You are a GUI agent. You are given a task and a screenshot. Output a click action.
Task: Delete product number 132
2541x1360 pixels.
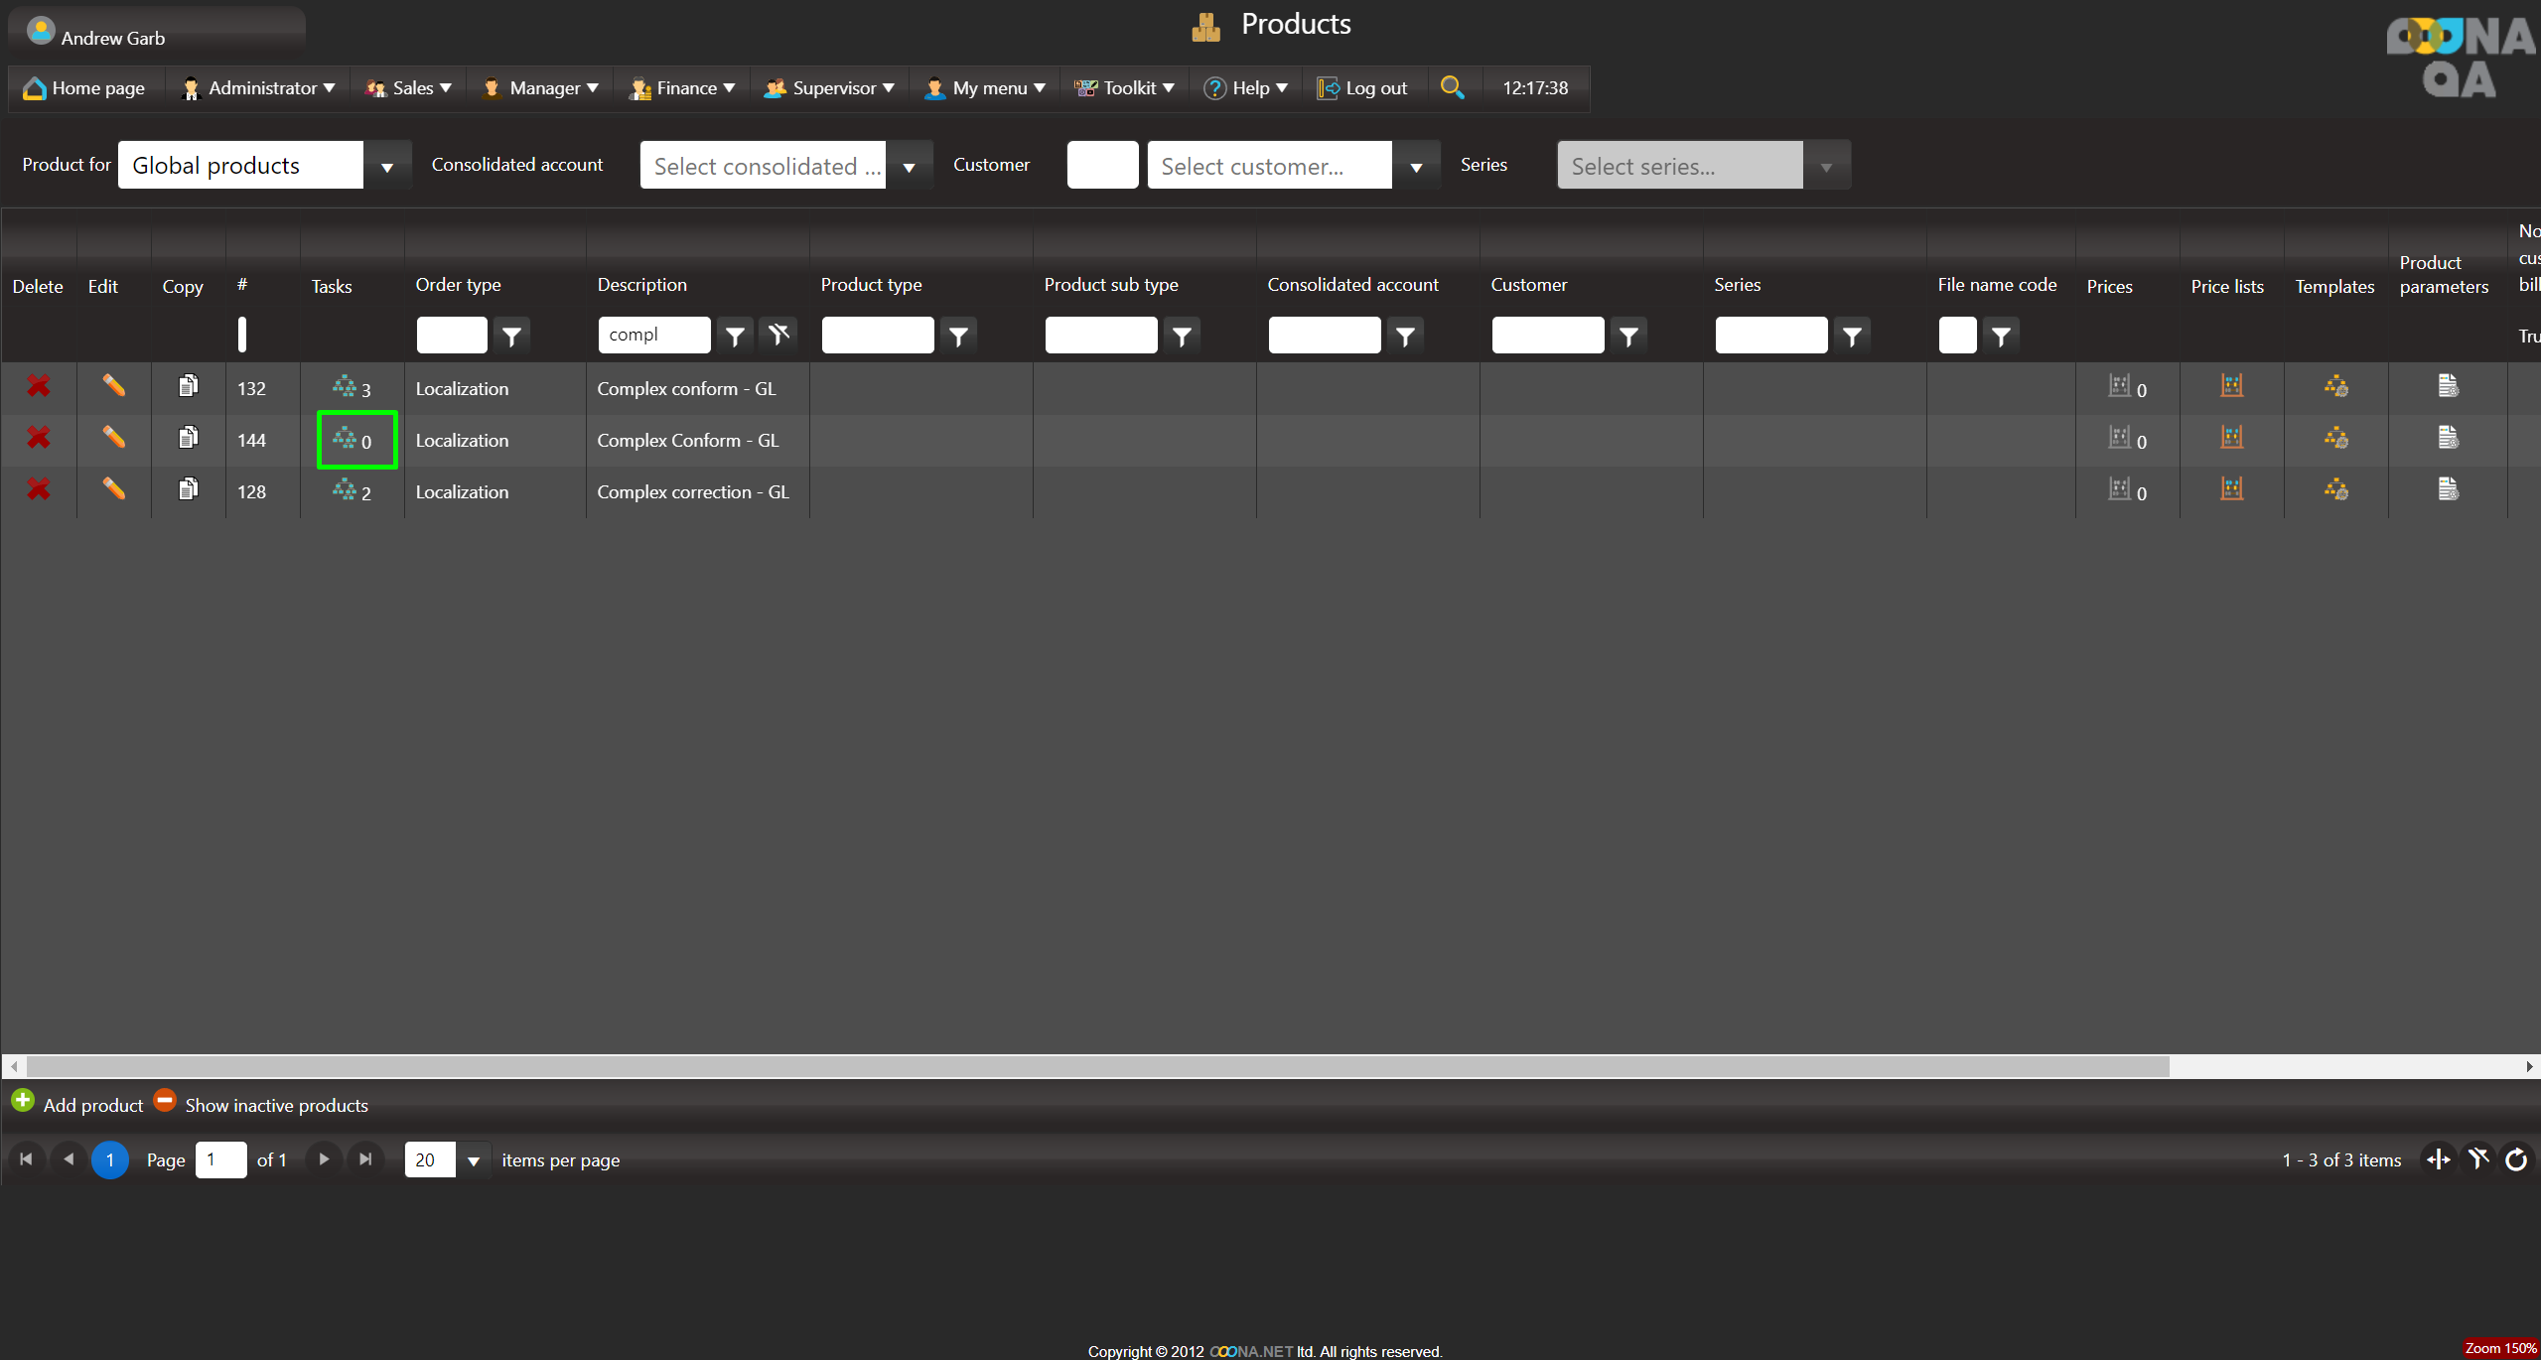pyautogui.click(x=38, y=386)
